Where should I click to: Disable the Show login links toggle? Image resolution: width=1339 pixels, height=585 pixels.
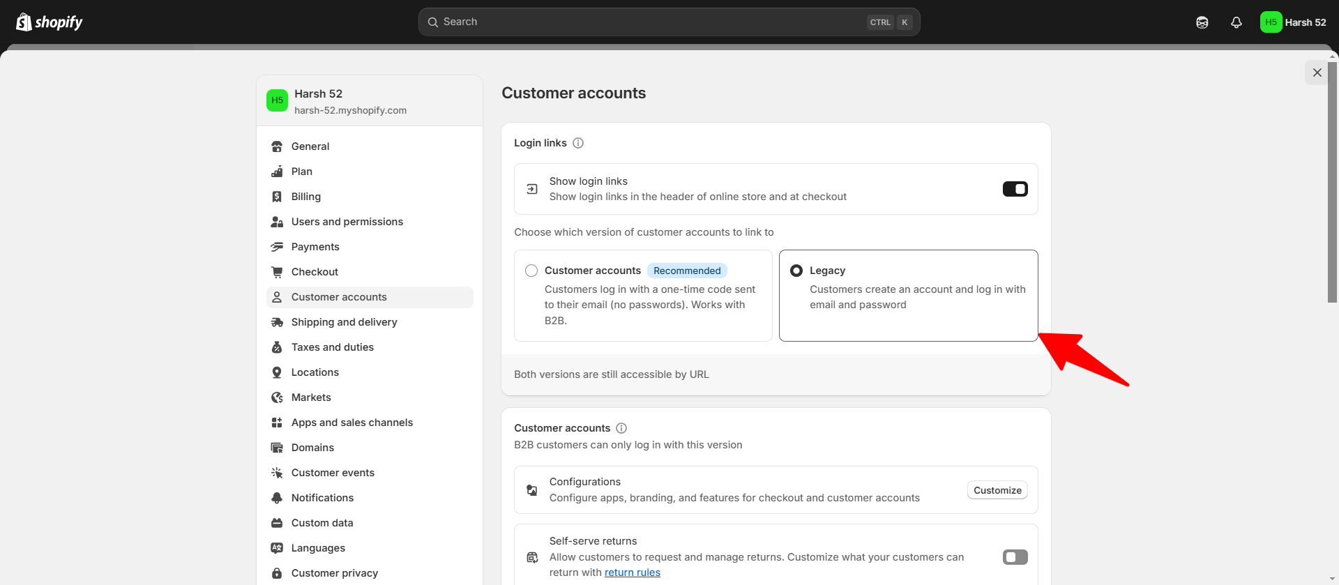pyautogui.click(x=1015, y=189)
